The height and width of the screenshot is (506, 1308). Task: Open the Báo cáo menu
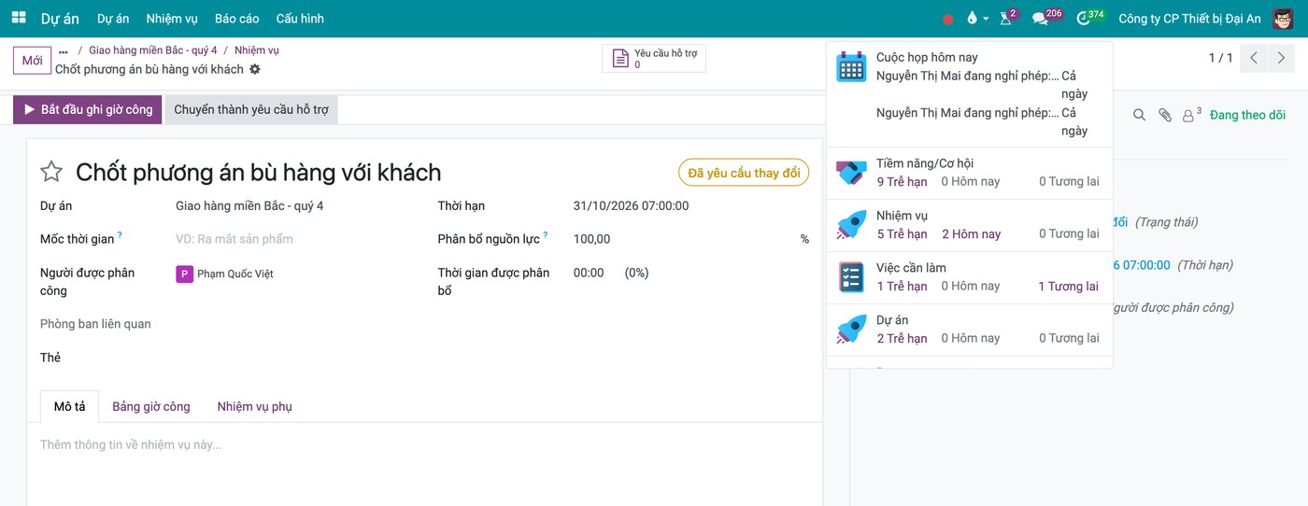coord(236,19)
